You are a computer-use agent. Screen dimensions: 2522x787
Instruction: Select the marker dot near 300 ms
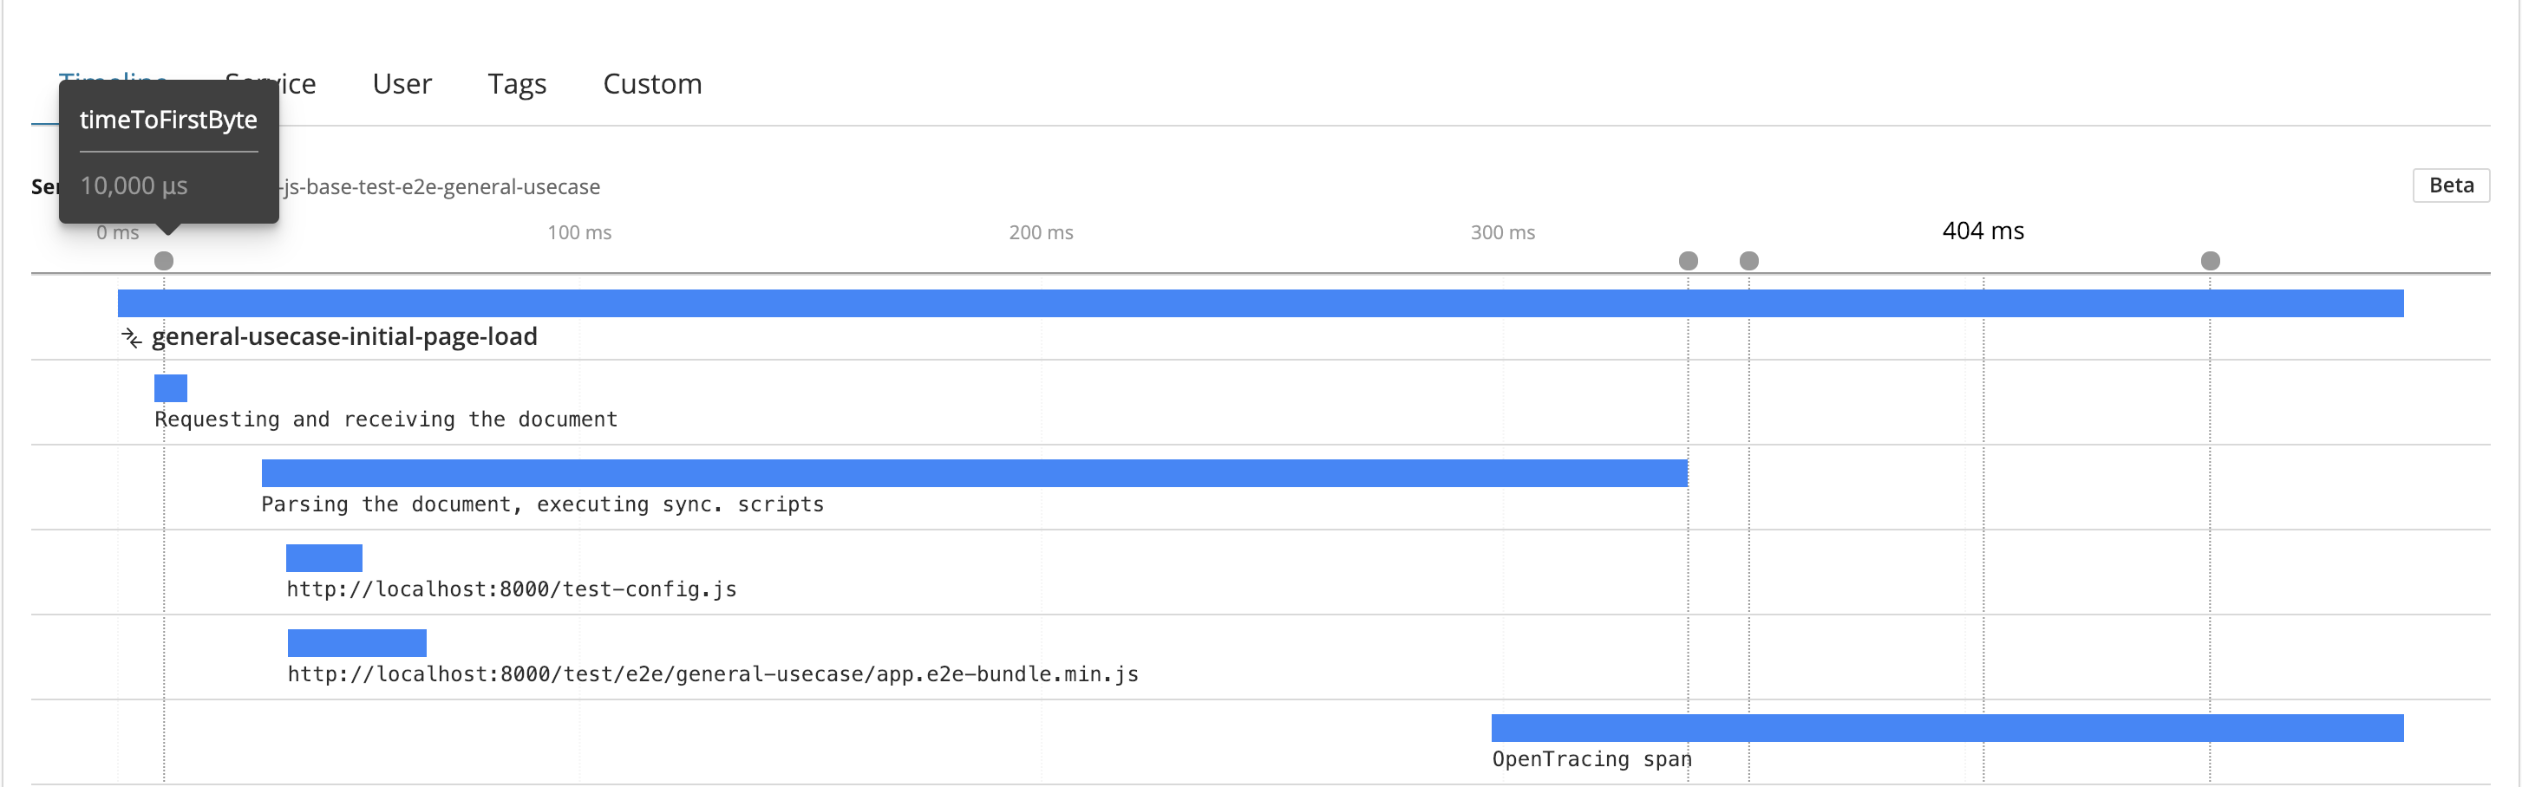[x=1687, y=260]
